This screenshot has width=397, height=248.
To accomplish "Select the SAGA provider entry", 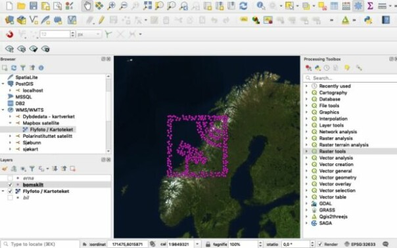I will [325, 223].
